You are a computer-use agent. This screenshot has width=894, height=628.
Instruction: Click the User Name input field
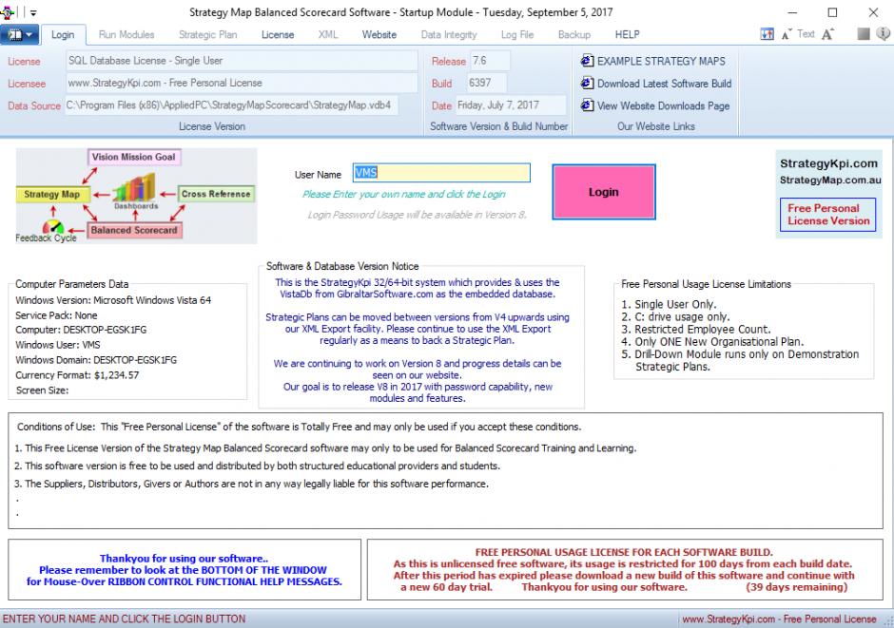pos(441,173)
